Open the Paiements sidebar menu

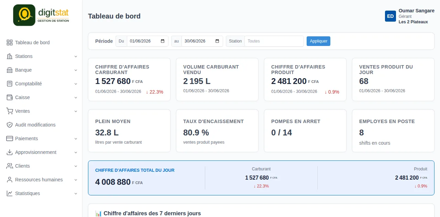tap(41, 138)
